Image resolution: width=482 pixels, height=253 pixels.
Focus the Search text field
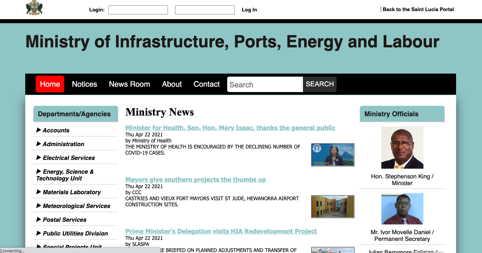(x=265, y=85)
